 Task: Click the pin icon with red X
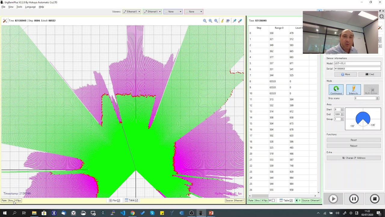pos(240,21)
